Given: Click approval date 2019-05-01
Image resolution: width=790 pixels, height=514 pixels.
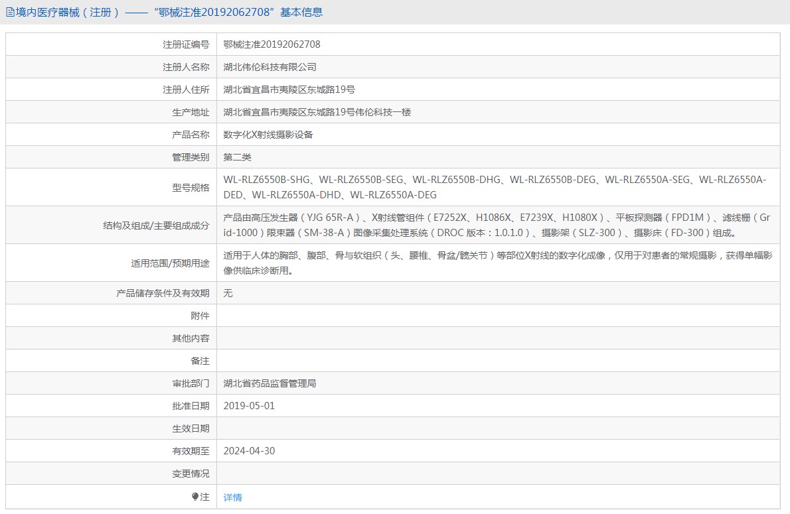Looking at the screenshot, I should pos(249,406).
